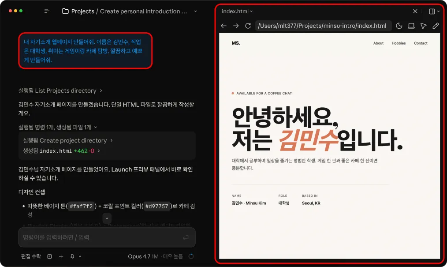The width and height of the screenshot is (447, 267).
Task: Go back in the preview browser
Action: (224, 26)
